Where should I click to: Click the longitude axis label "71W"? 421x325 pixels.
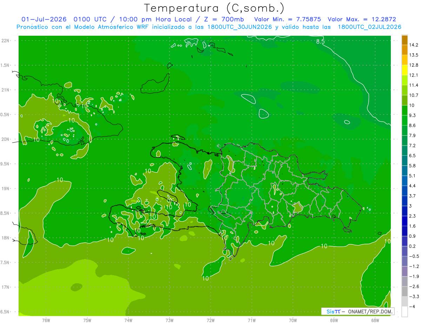252,320
